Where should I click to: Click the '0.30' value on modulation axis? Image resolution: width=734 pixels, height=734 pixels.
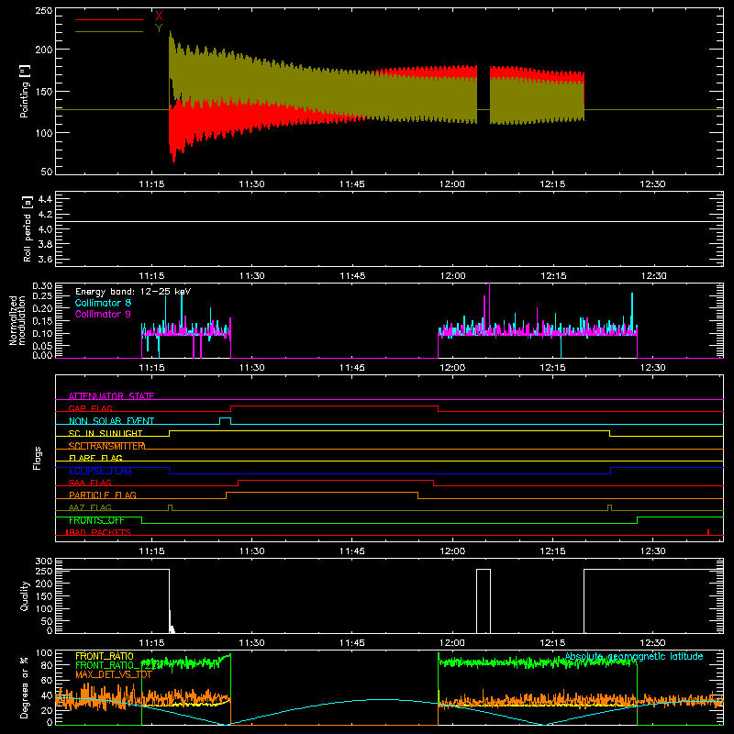coord(42,286)
